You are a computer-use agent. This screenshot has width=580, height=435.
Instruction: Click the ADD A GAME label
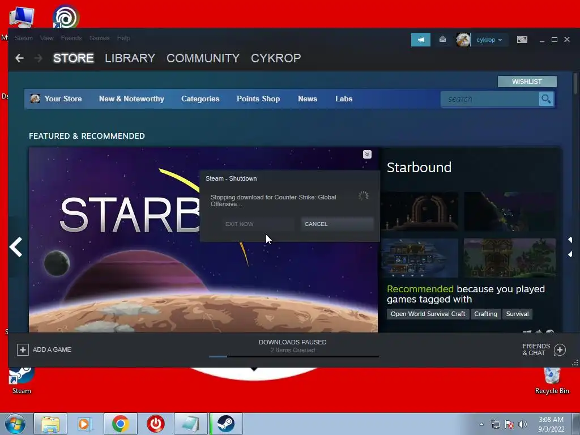point(52,349)
